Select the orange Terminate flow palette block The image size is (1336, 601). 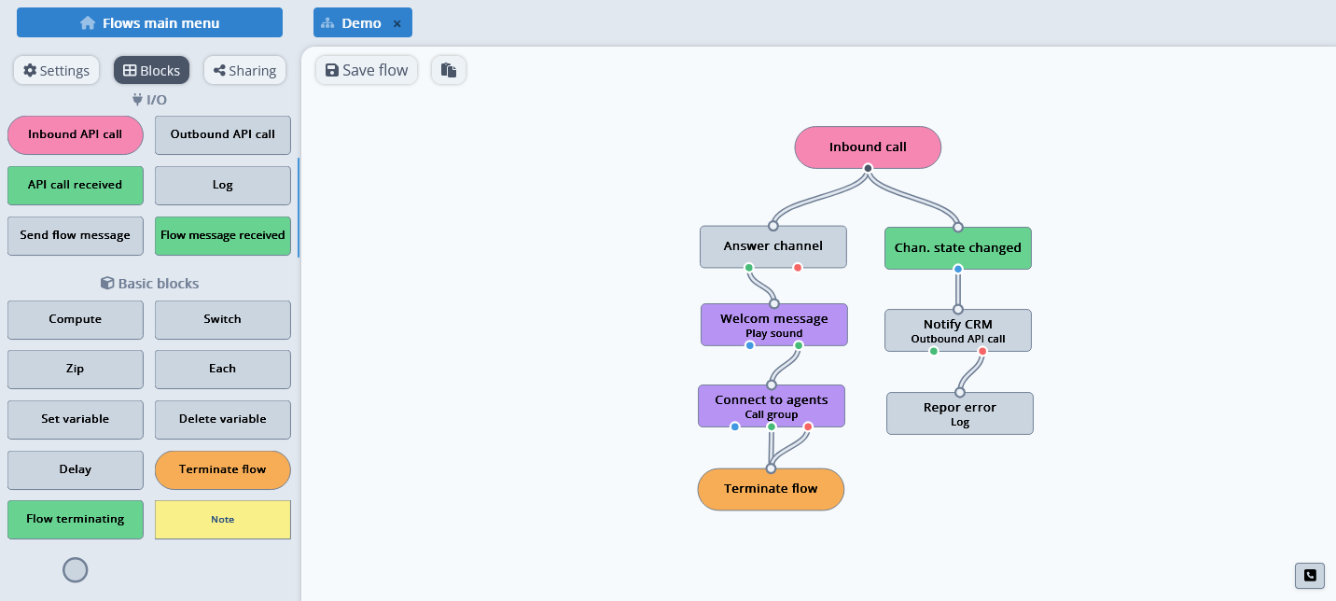(222, 469)
